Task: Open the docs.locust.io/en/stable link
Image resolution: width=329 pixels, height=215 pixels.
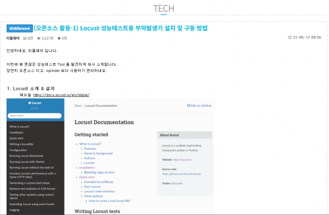Action: point(61,95)
